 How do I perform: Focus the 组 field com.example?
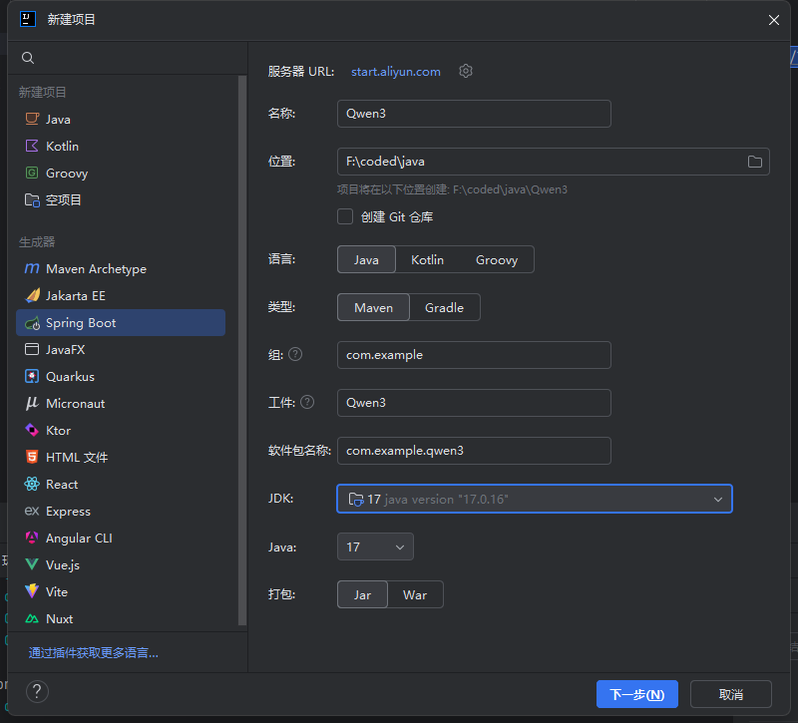pos(474,355)
